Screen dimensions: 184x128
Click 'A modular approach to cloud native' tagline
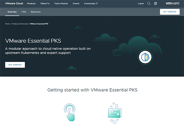tap(48, 51)
